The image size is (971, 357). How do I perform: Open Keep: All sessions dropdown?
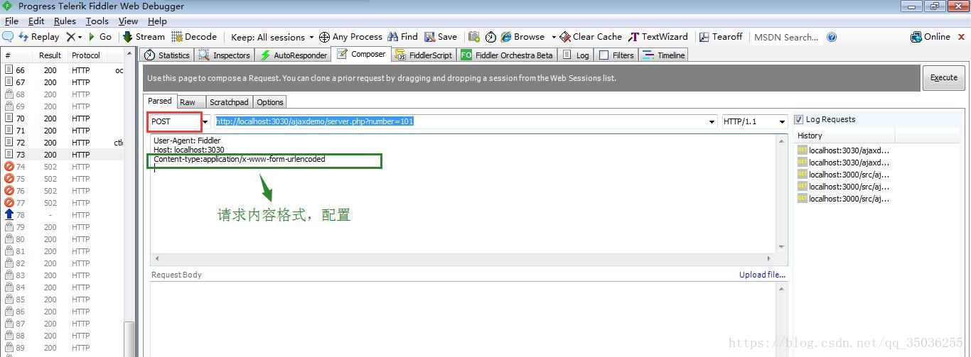[272, 37]
